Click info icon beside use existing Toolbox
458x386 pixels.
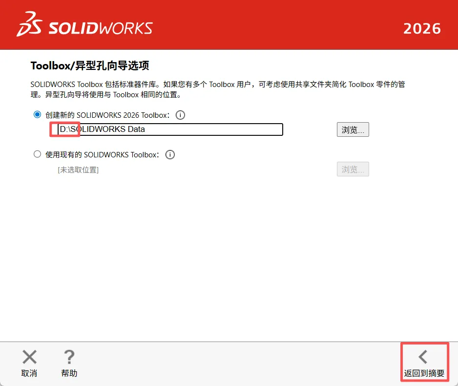pyautogui.click(x=170, y=154)
